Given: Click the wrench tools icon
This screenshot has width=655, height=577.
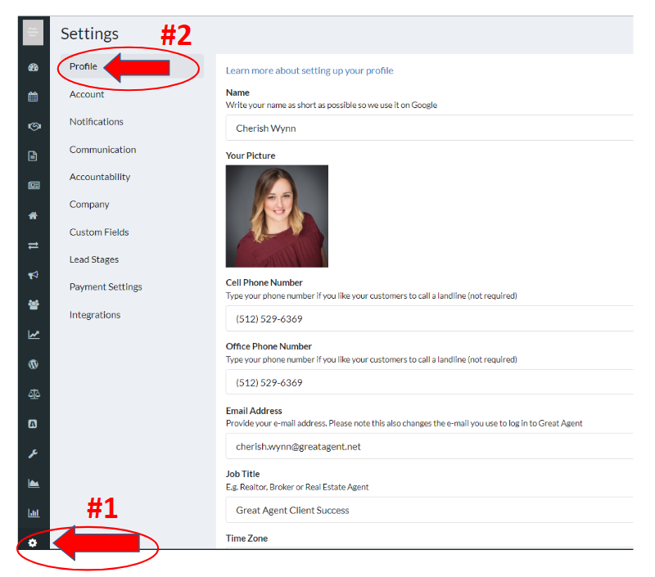Looking at the screenshot, I should pos(34,453).
